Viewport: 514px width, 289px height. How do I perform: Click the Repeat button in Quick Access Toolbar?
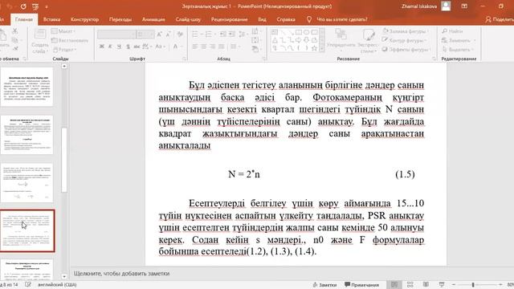click(23, 6)
